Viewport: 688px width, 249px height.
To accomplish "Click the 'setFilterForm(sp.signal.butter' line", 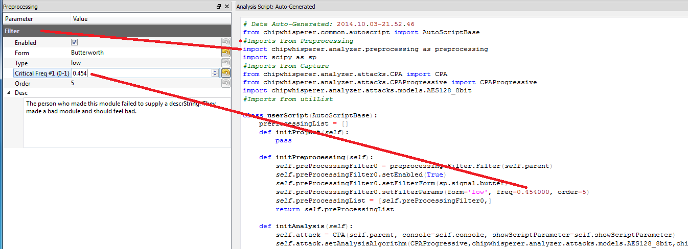I will (x=392, y=183).
